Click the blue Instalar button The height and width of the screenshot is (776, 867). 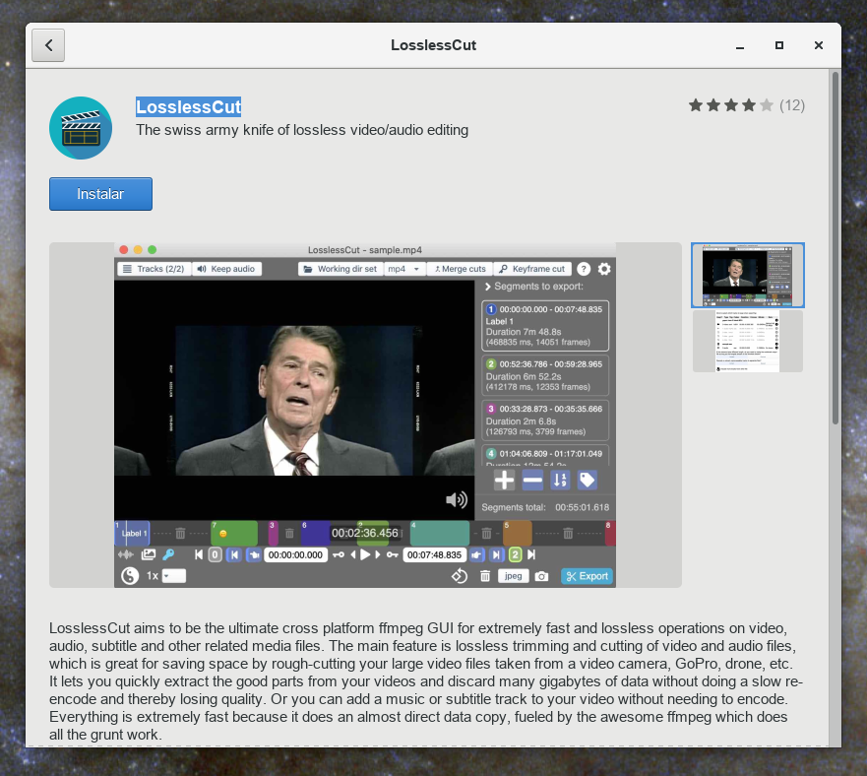(x=100, y=194)
